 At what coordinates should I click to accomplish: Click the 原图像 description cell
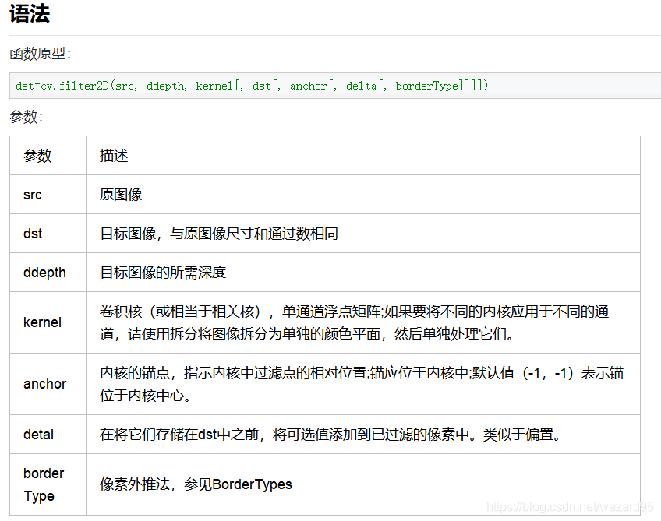coord(363,195)
